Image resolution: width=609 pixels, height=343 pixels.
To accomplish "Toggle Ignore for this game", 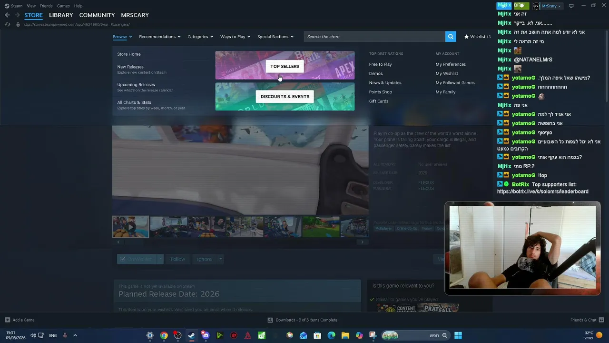I will click(x=204, y=259).
